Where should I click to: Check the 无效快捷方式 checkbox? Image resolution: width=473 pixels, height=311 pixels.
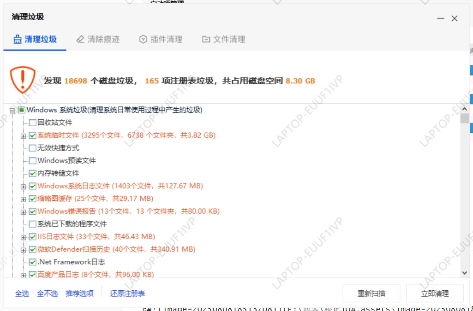pos(33,148)
